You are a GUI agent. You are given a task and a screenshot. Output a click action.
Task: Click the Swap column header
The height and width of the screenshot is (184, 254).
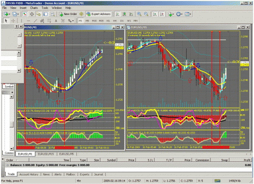pyautogui.click(x=220, y=160)
